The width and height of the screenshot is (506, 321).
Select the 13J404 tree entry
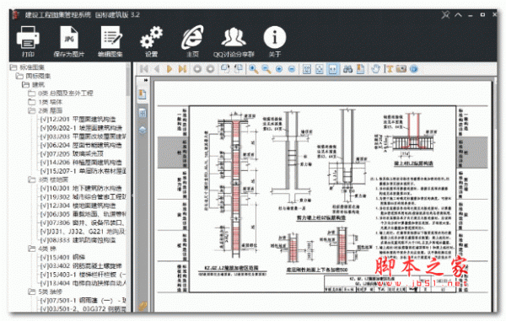[83, 283]
